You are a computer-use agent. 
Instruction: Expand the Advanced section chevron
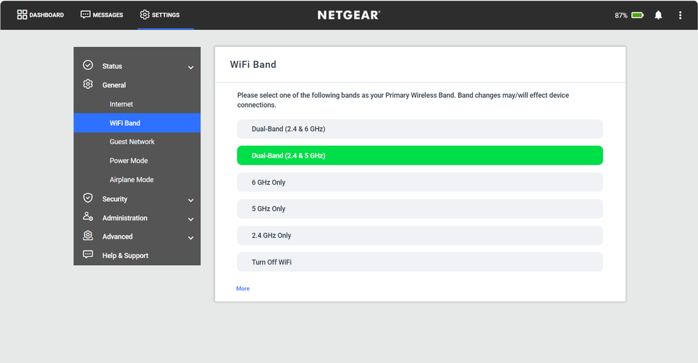point(190,239)
